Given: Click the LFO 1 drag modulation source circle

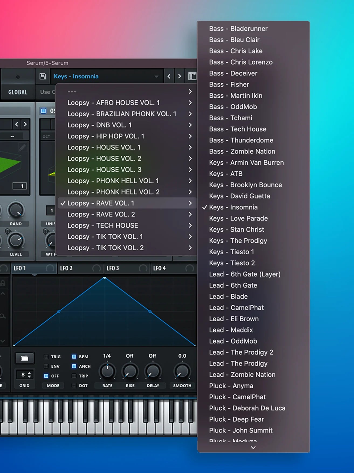Looking at the screenshot, I should coord(50,268).
